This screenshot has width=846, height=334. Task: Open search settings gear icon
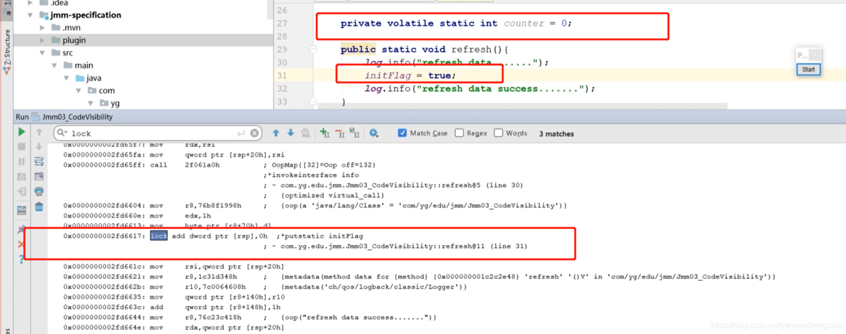click(x=374, y=133)
